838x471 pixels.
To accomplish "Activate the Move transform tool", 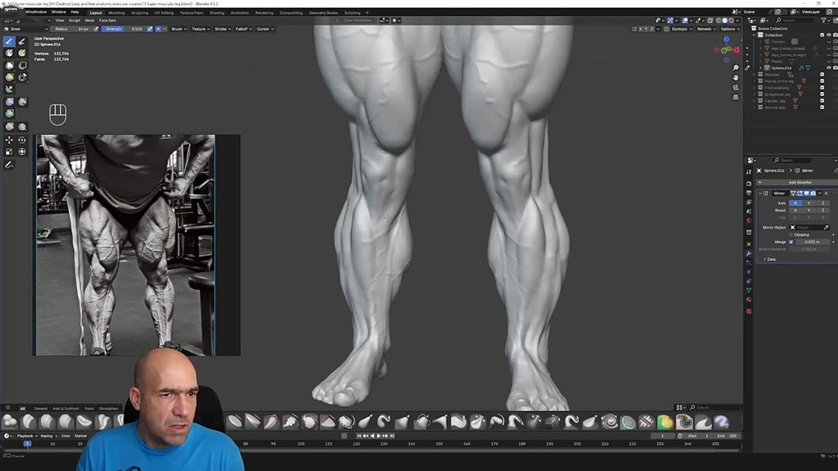I will (9, 140).
